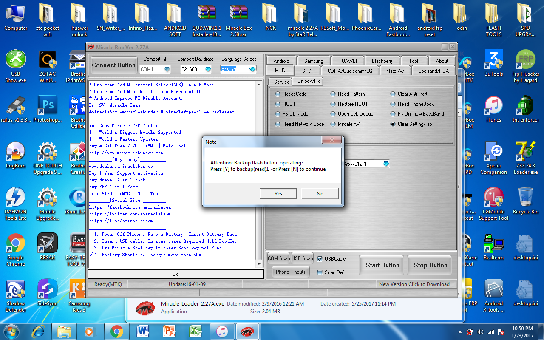Open the Computer desktop icon
Viewport: 544px width, 340px height.
click(16, 17)
